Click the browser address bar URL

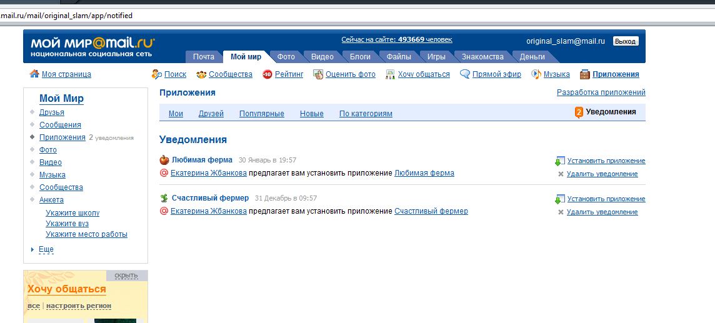(x=66, y=16)
